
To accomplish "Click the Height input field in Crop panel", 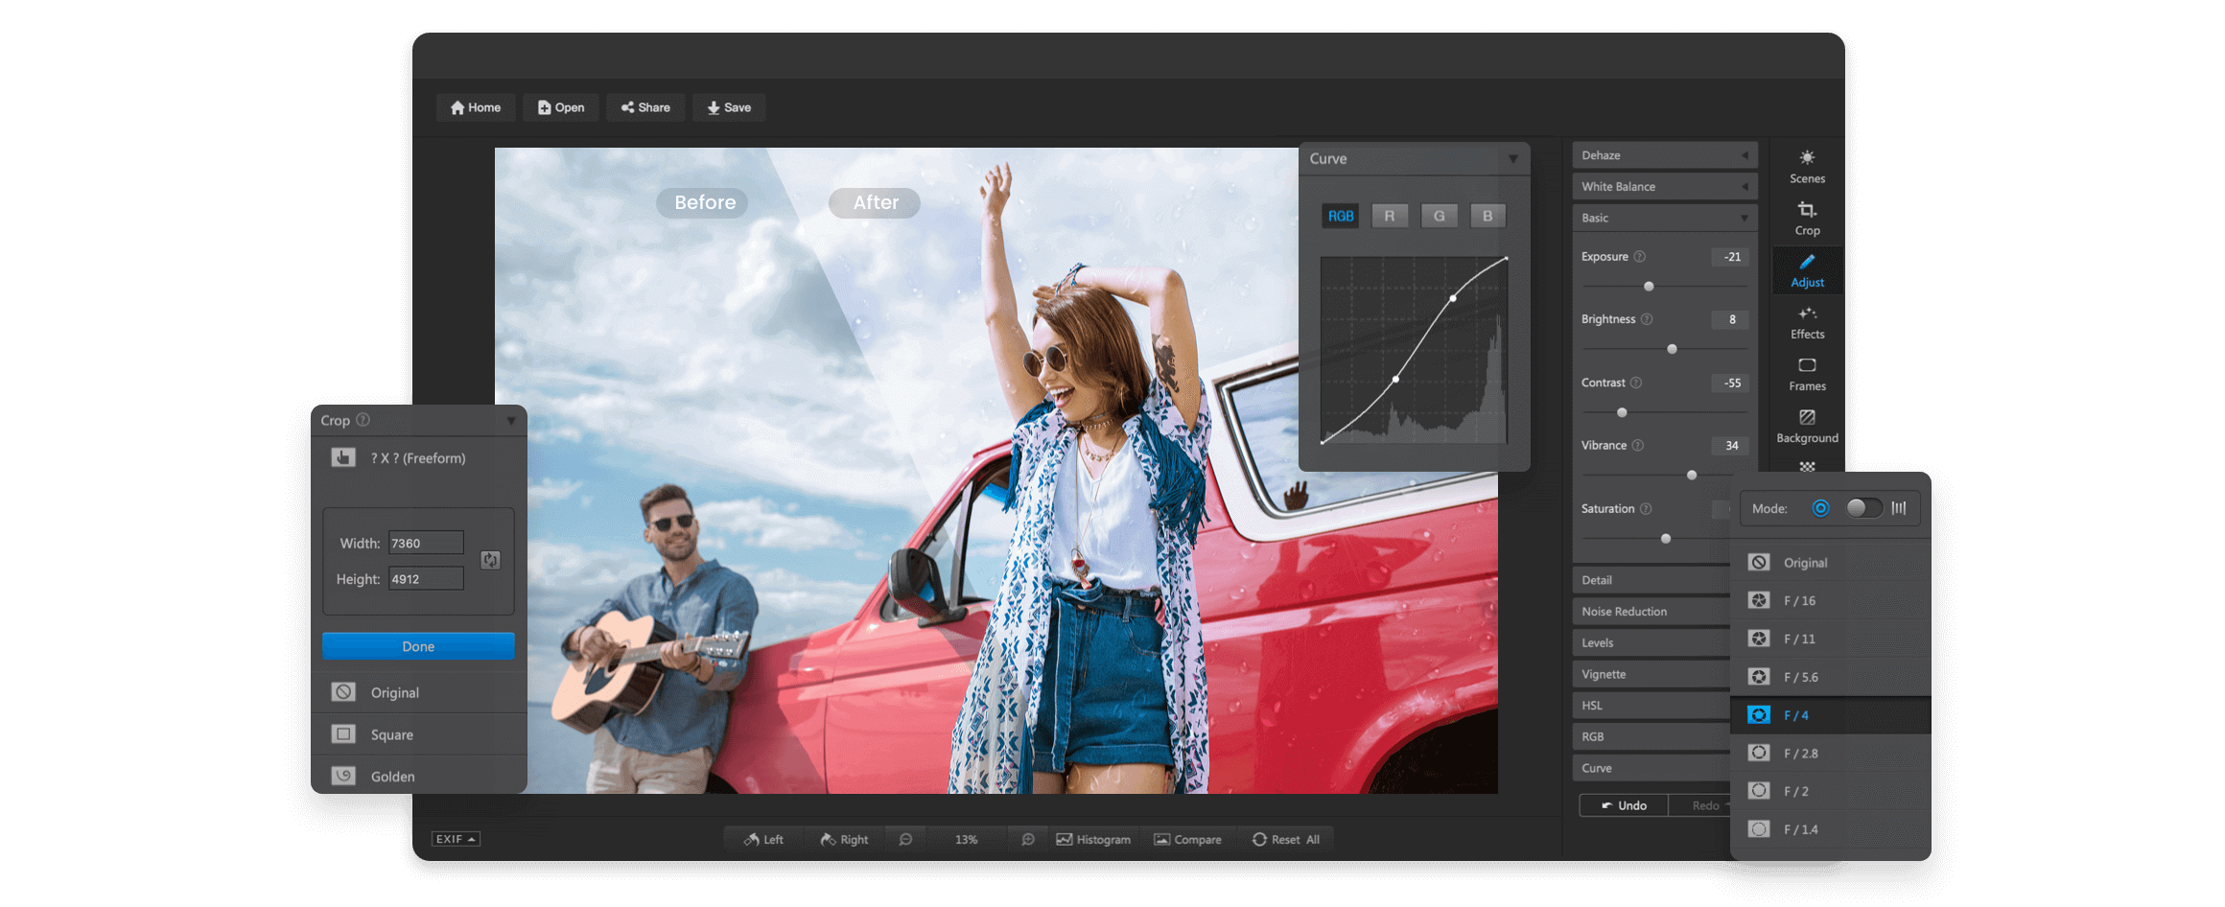I will pos(425,578).
